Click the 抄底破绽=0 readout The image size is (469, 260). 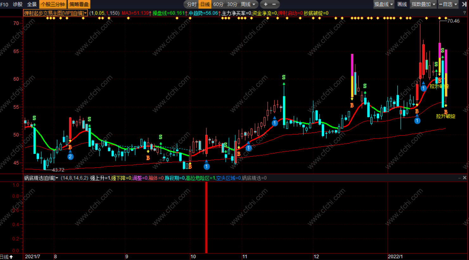(x=316, y=13)
